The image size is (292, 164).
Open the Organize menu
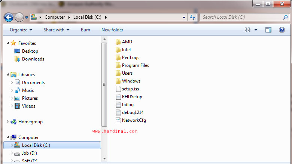(x=21, y=30)
